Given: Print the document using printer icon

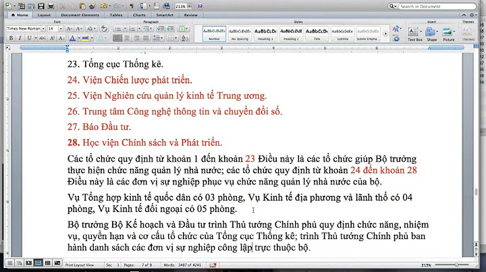Looking at the screenshot, I should 51,6.
